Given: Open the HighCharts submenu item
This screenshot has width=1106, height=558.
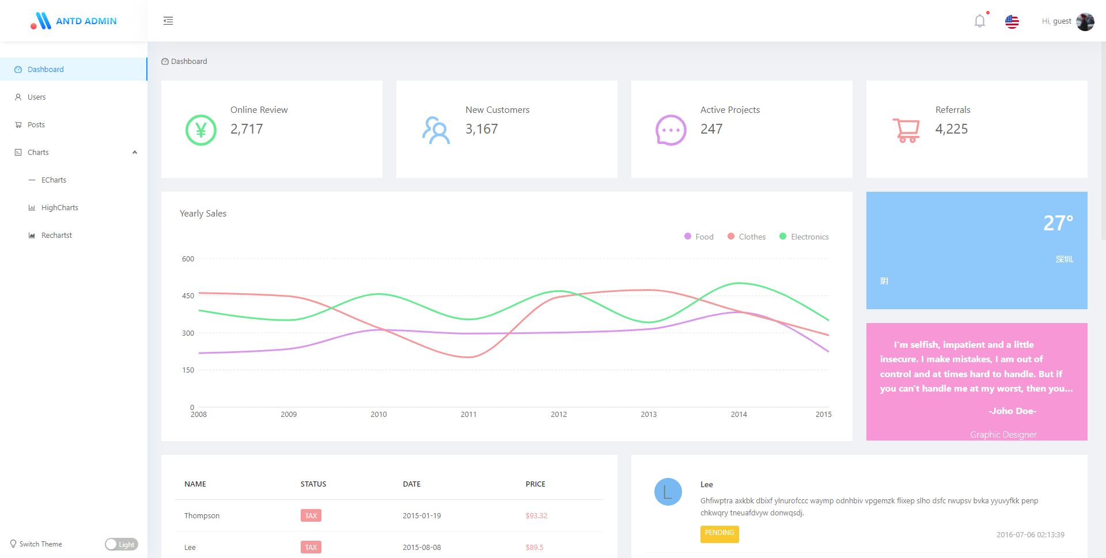Looking at the screenshot, I should tap(60, 208).
